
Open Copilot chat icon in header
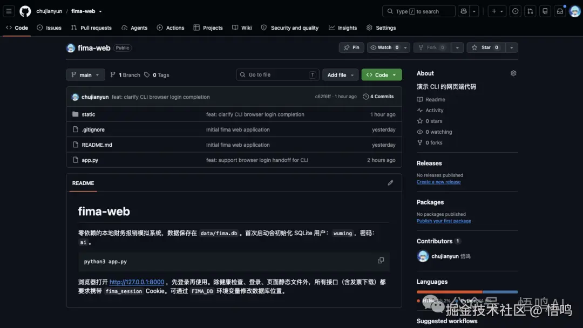(x=464, y=11)
